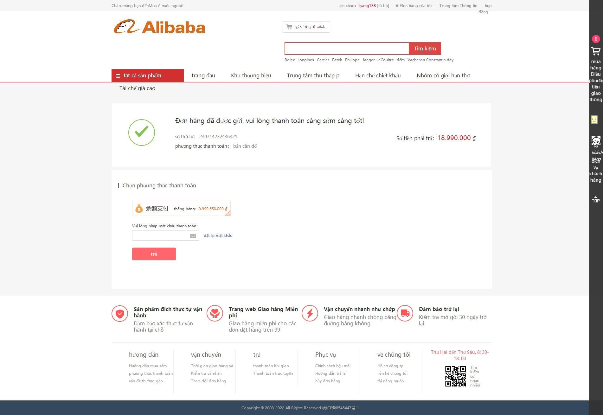
Task: Click the QR code image
Action: click(455, 376)
